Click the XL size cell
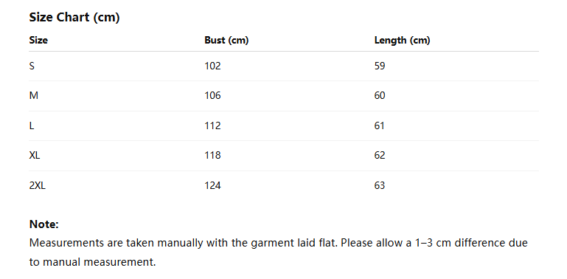This screenshot has width=567, height=279. 35,155
